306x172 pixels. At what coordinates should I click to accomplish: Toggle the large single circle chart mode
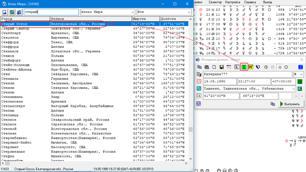coord(286,67)
